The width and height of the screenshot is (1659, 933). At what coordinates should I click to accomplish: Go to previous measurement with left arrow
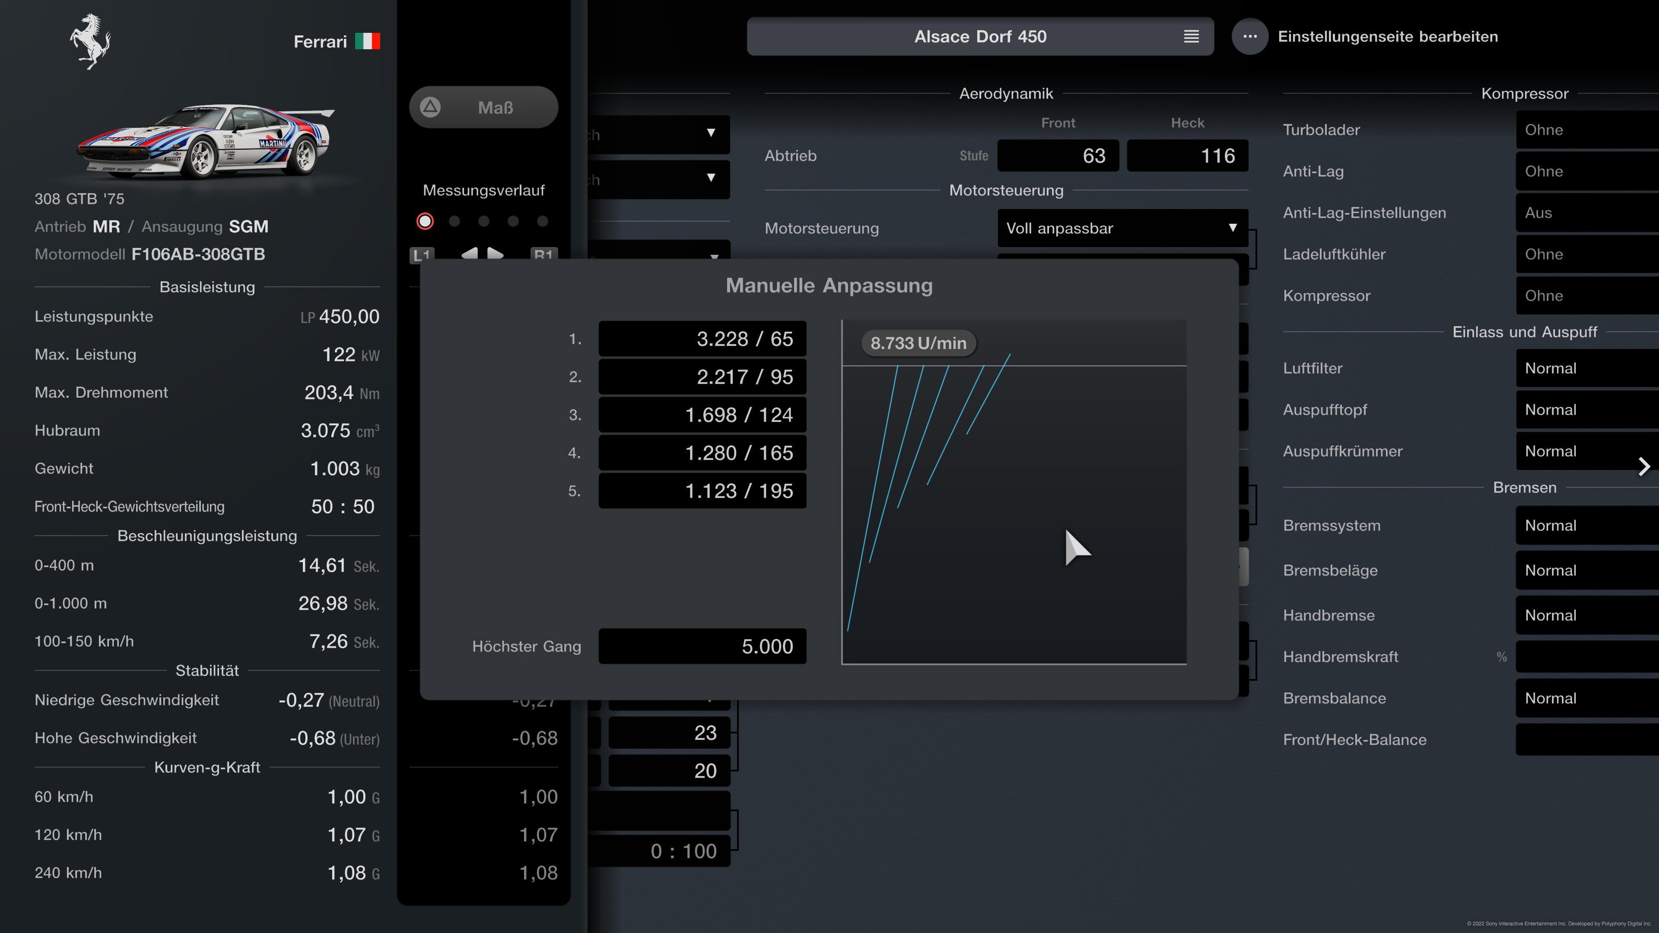[470, 253]
